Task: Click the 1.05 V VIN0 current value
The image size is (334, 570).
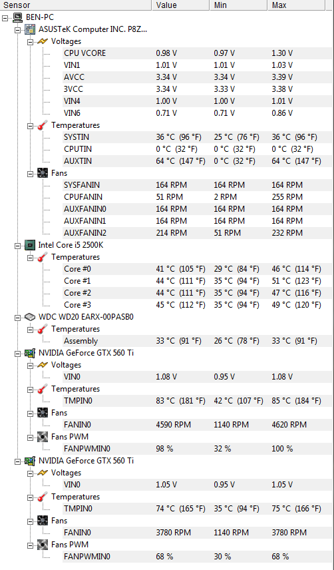Action: (x=166, y=485)
